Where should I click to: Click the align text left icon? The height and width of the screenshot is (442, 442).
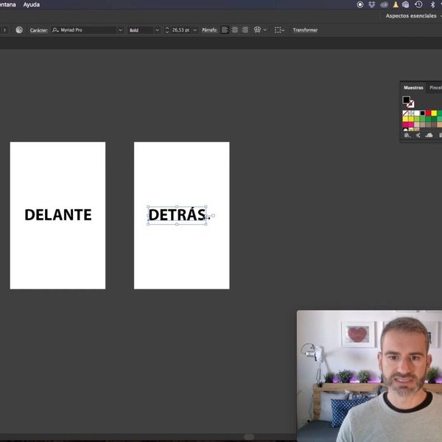[x=225, y=30]
